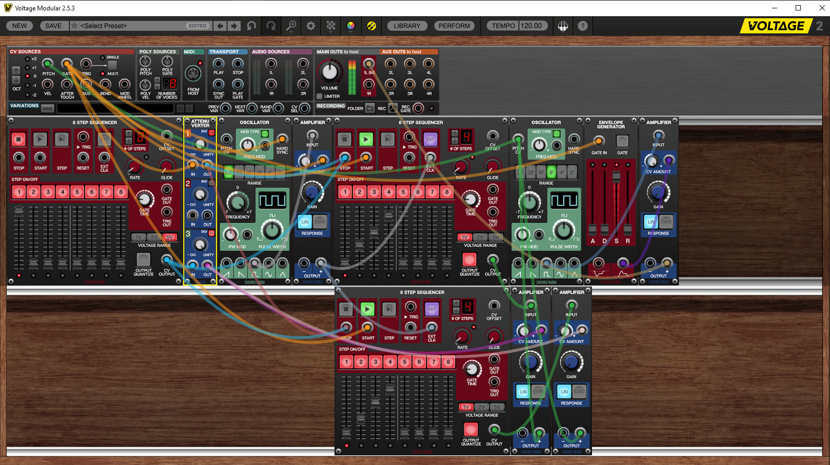The height and width of the screenshot is (465, 830).
Task: Toggle Output Quantize on leftmost sequencer
Action: pyautogui.click(x=143, y=259)
